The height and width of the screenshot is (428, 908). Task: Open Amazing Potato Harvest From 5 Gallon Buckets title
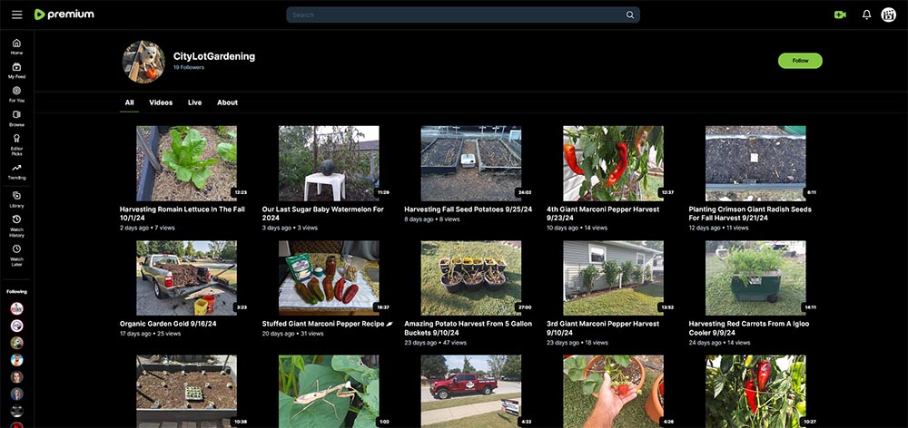tap(468, 328)
